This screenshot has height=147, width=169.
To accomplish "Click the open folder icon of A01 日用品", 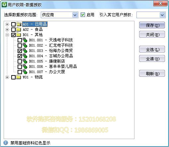I will 19,24.
